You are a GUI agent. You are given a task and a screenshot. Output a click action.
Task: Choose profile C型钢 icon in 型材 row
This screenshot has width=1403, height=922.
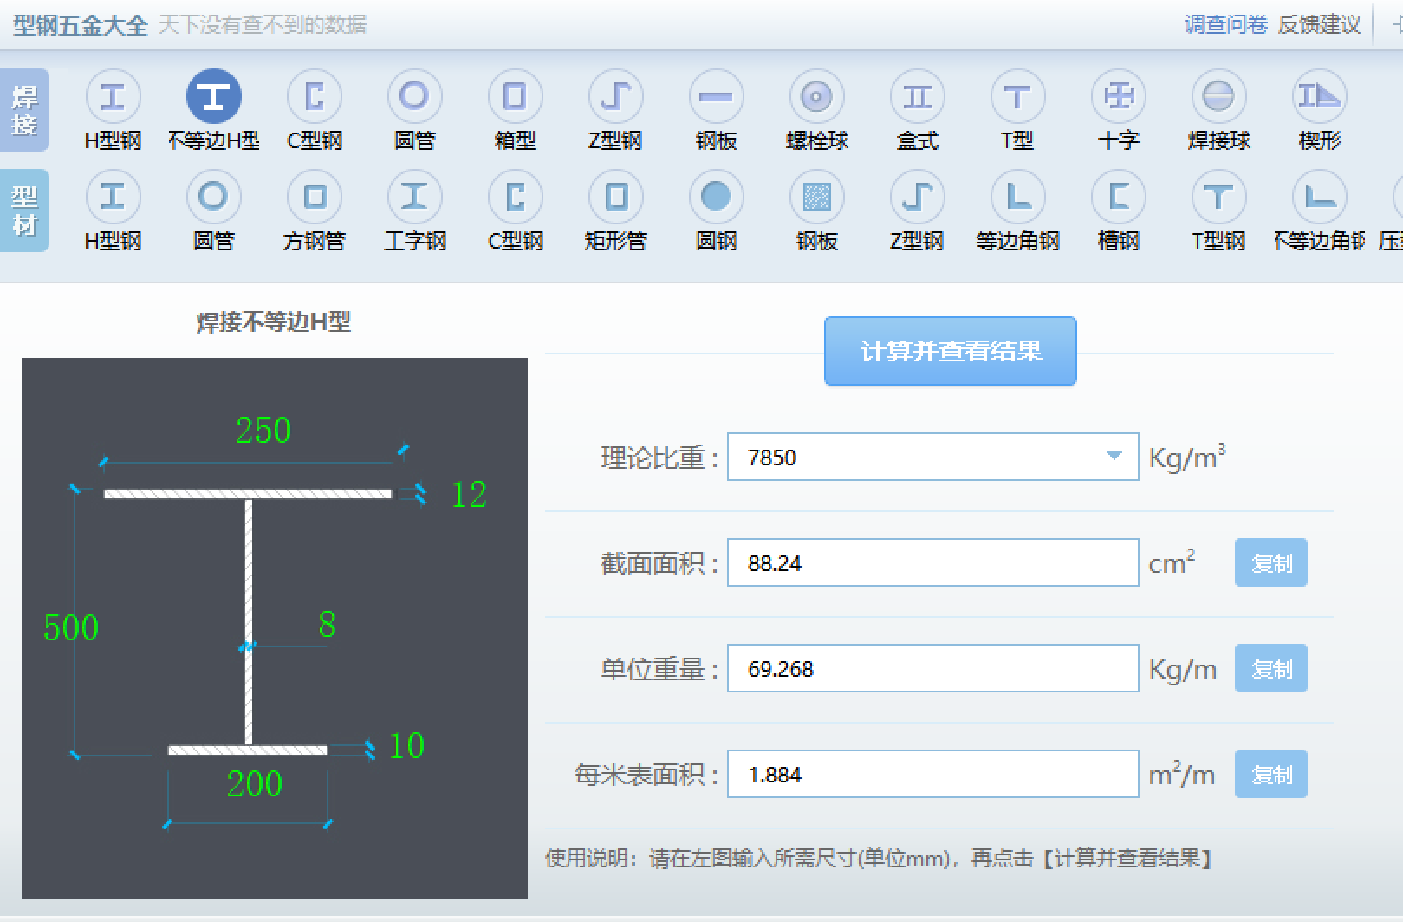[x=515, y=197]
